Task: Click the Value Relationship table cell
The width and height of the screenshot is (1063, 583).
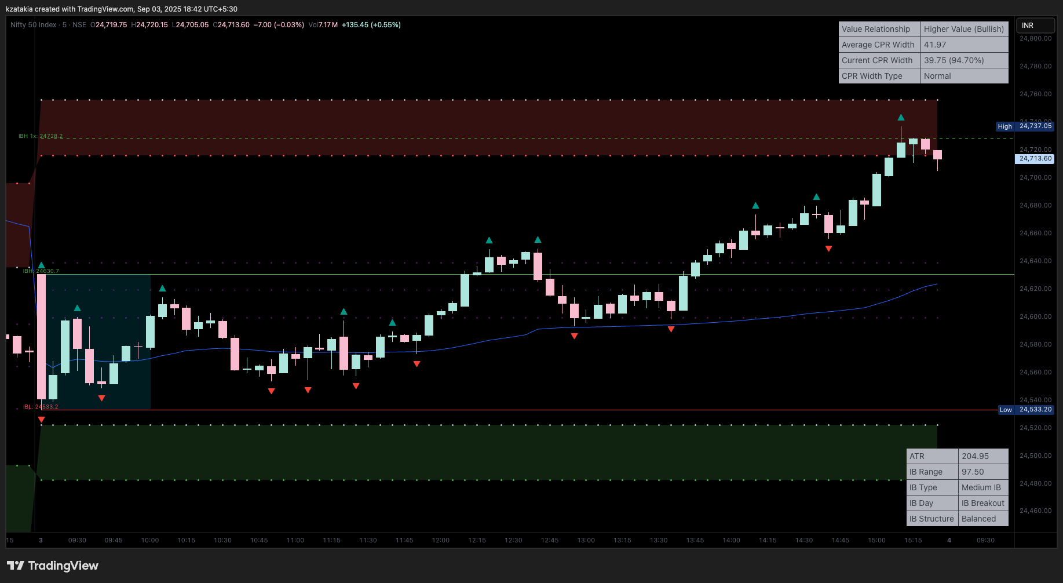Action: [x=879, y=29]
